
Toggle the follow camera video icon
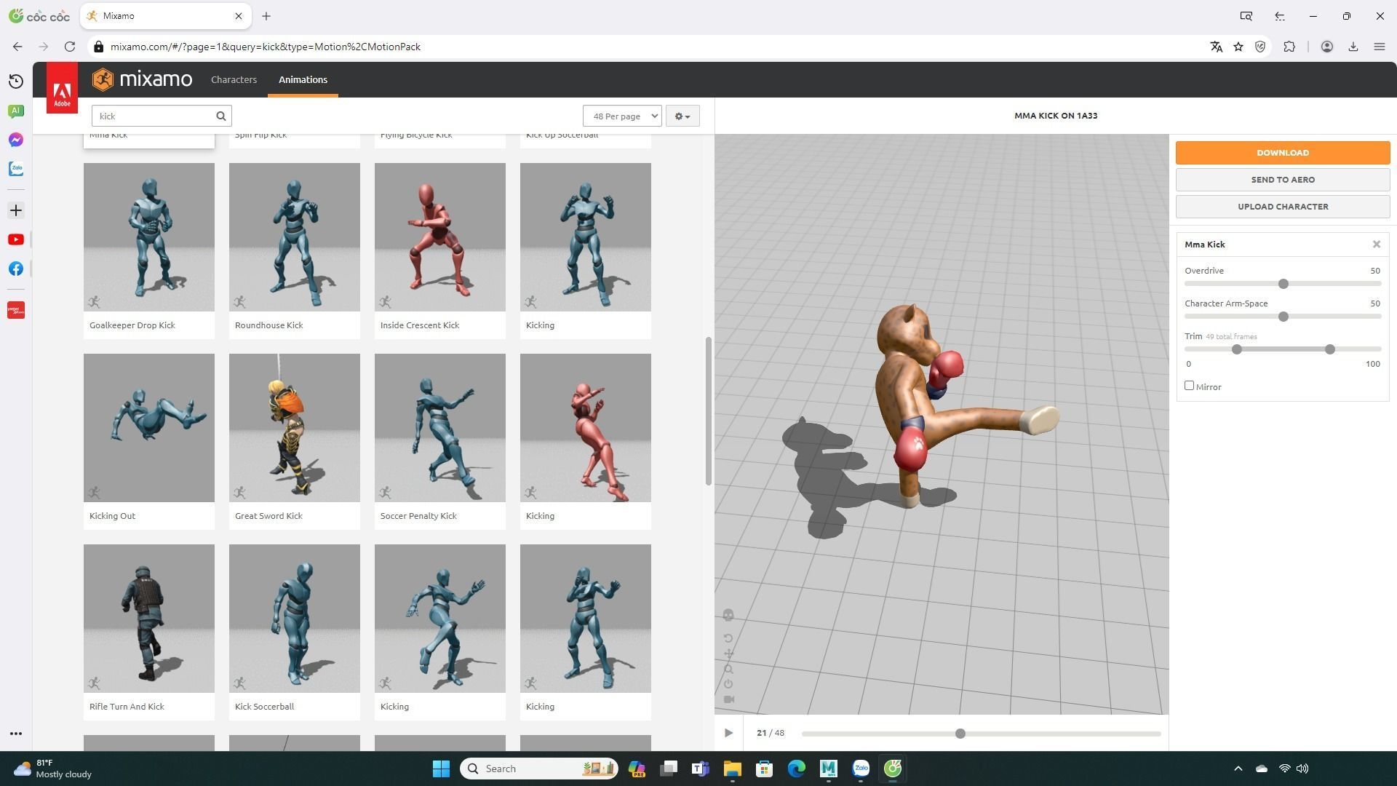point(728,699)
